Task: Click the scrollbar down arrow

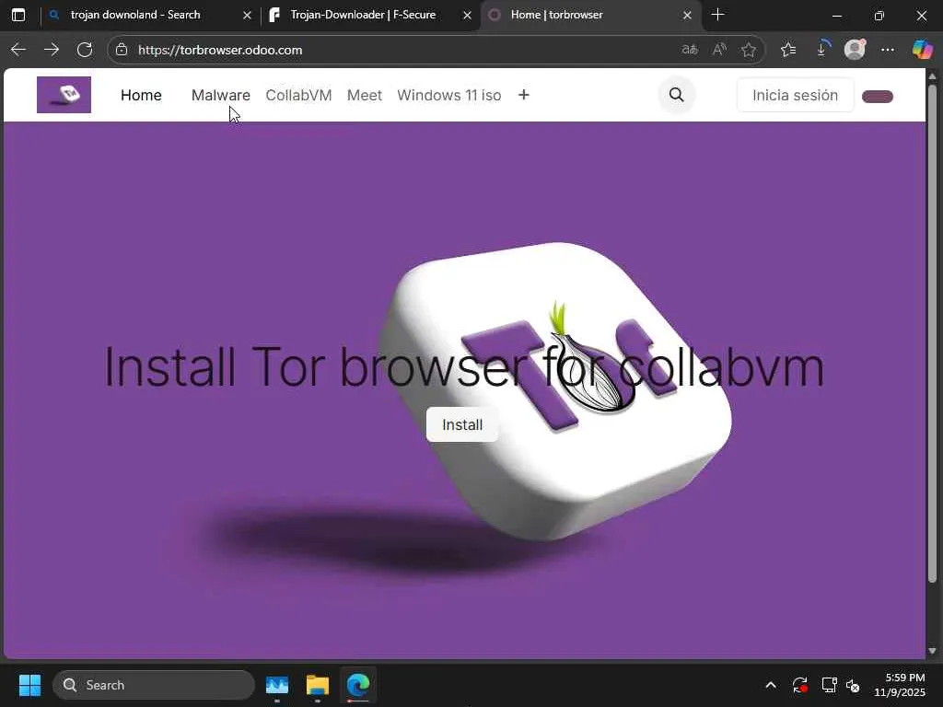Action: 932,651
